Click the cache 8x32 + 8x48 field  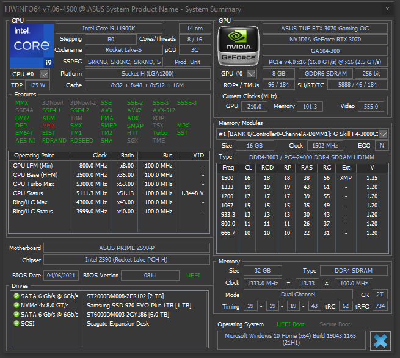click(x=147, y=85)
